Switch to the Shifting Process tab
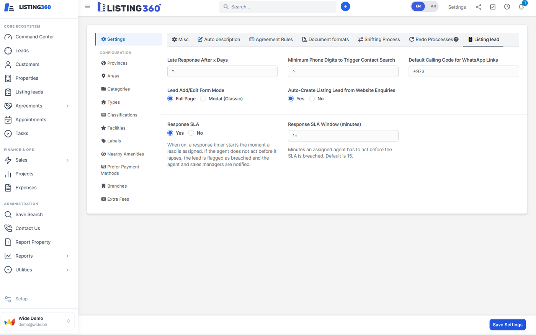This screenshot has width=536, height=335. 379,39
